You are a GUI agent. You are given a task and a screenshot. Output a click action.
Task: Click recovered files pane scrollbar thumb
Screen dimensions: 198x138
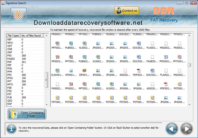[x=189, y=65]
